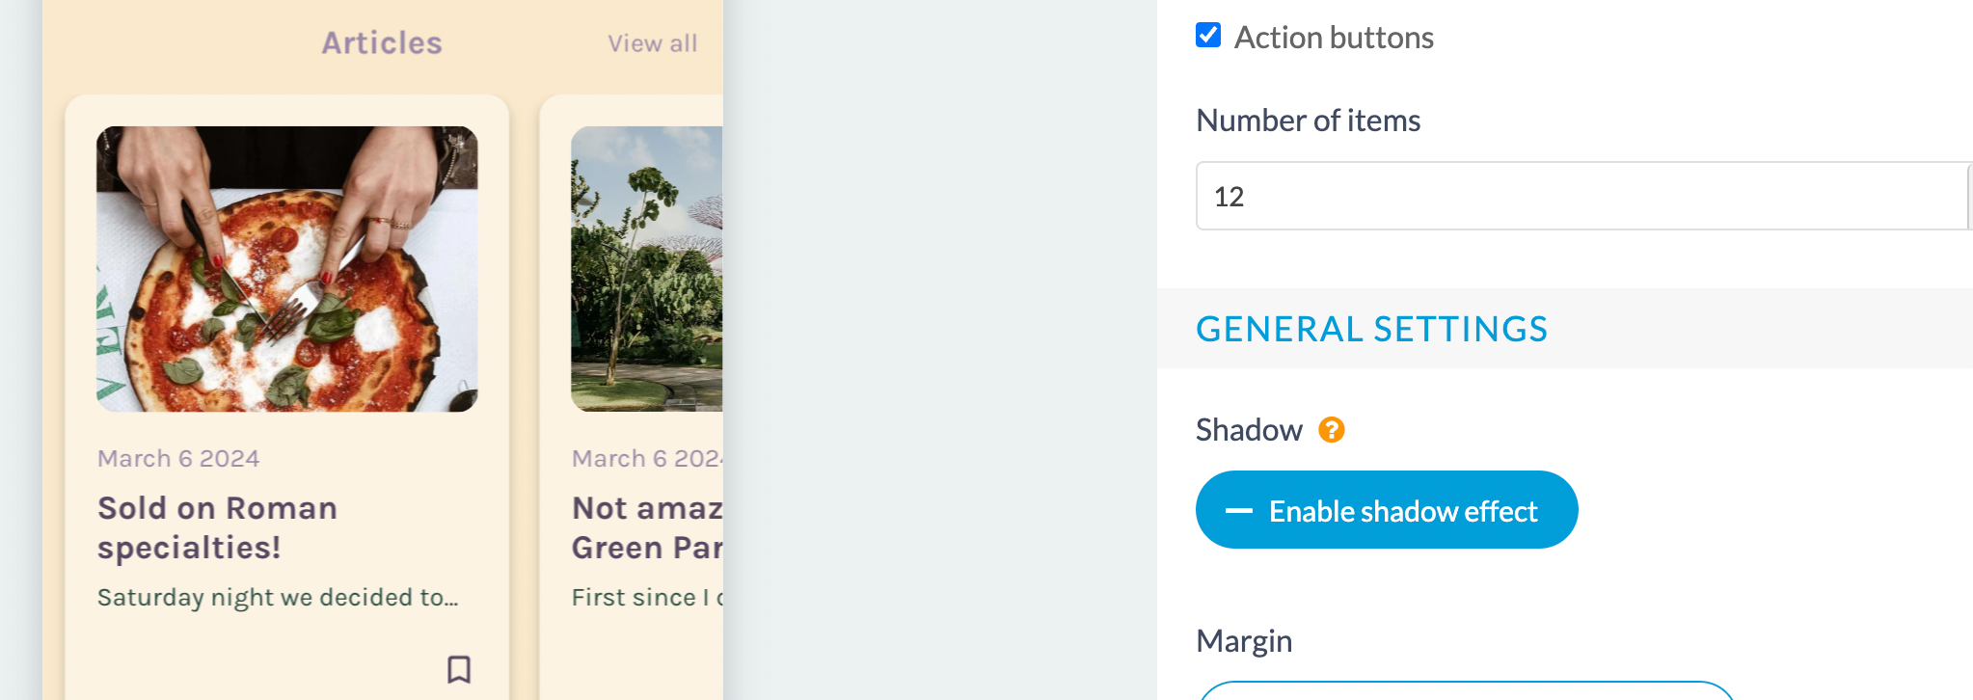Click the Action buttons label text
Image resolution: width=1973 pixels, height=700 pixels.
point(1334,38)
